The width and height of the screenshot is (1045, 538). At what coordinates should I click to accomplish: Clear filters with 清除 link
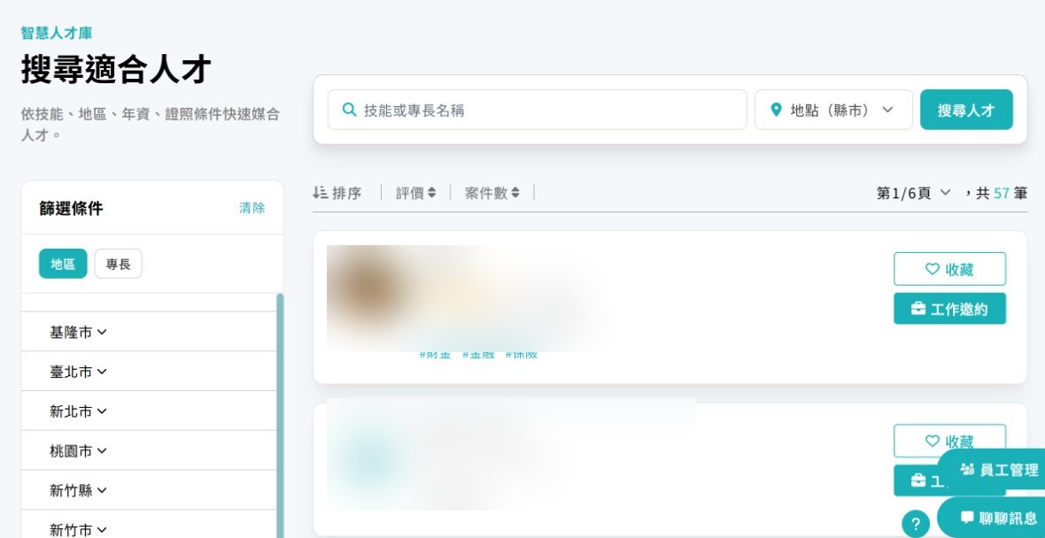(x=252, y=208)
